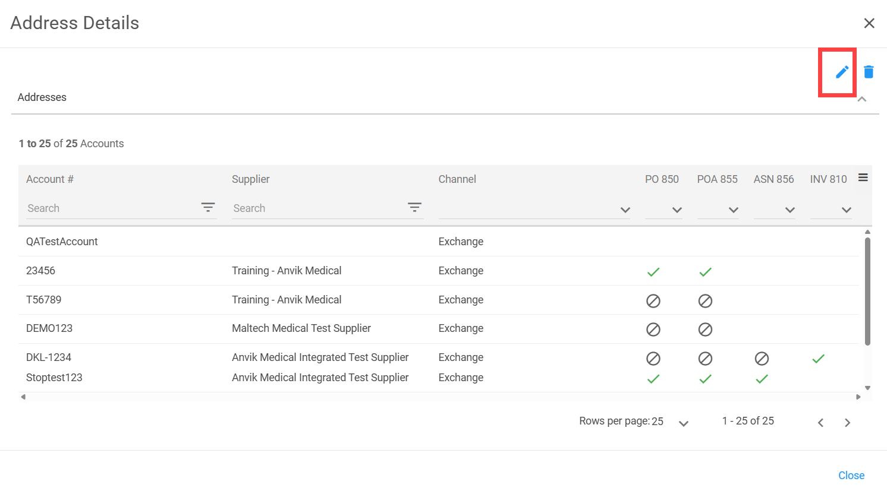Expand the Channel filter dropdown
Image resolution: width=887 pixels, height=491 pixels.
click(625, 210)
